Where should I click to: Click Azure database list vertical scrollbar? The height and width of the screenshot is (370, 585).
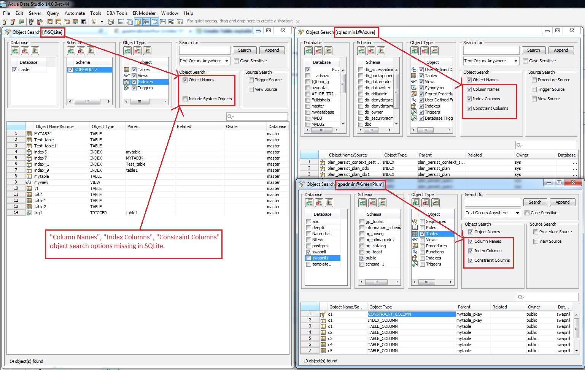pos(343,97)
